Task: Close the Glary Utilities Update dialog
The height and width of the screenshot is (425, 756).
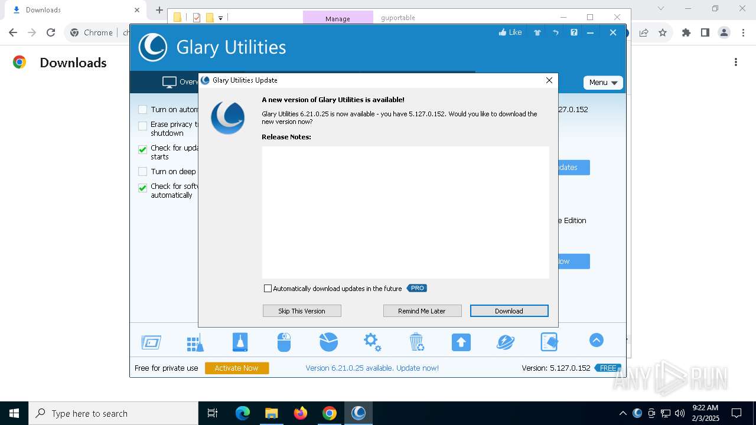Action: (x=549, y=80)
